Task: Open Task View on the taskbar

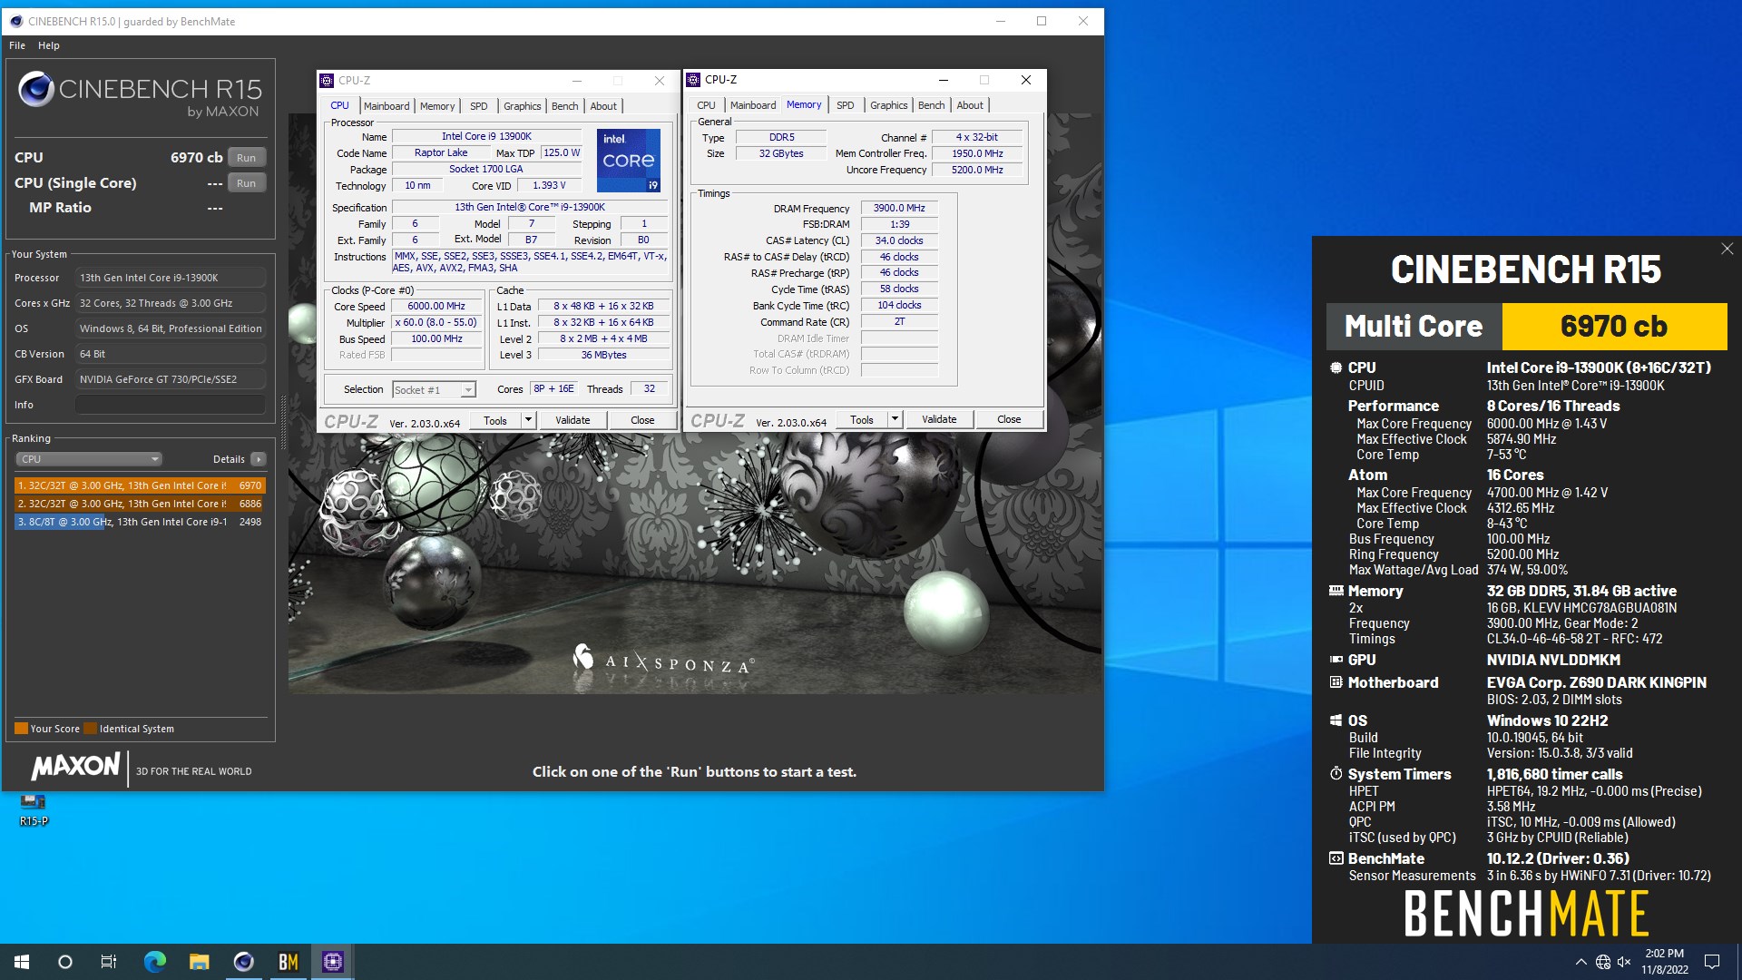Action: [x=109, y=962]
